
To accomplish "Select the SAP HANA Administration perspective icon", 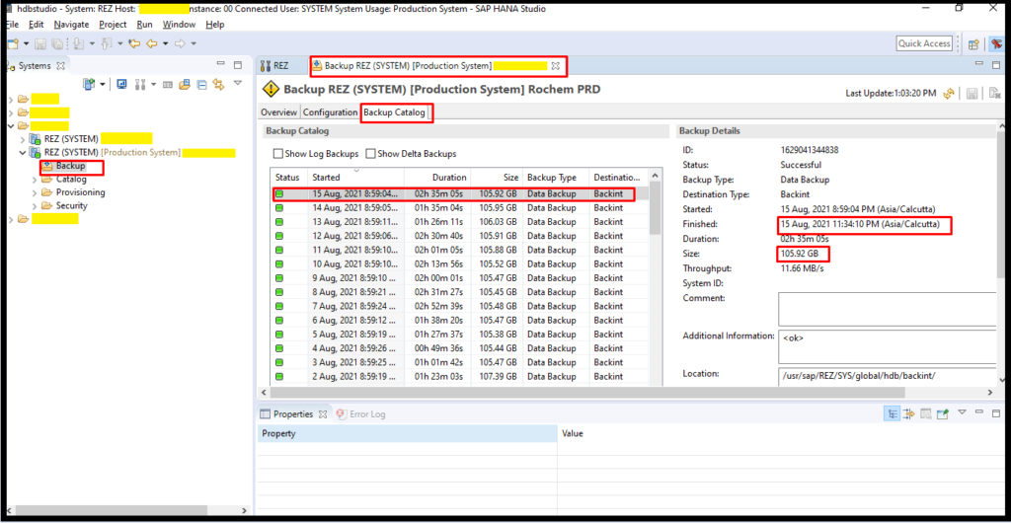I will [x=997, y=43].
